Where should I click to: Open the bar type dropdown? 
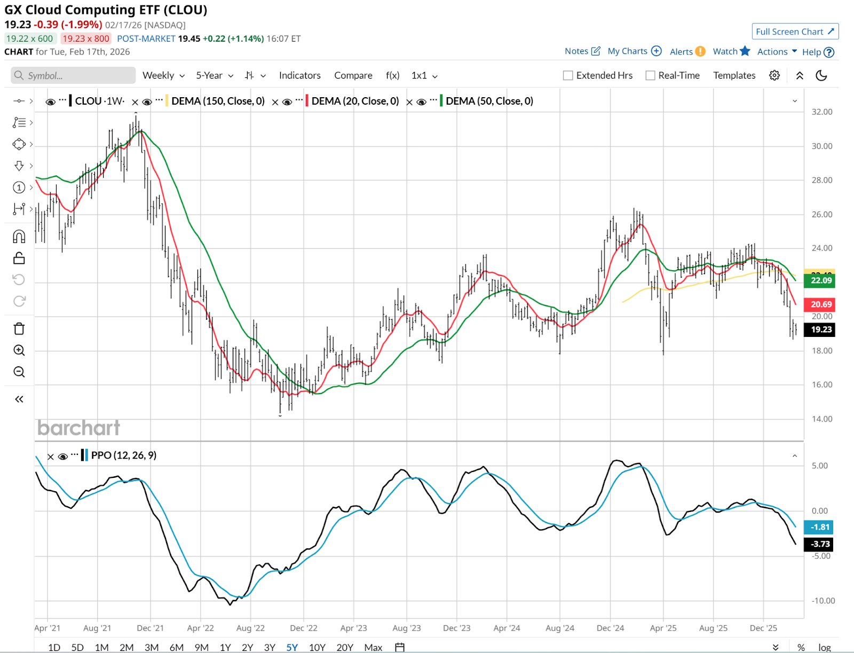(x=255, y=75)
